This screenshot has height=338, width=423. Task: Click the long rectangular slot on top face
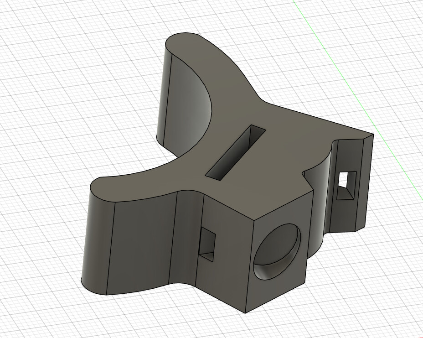coord(236,152)
